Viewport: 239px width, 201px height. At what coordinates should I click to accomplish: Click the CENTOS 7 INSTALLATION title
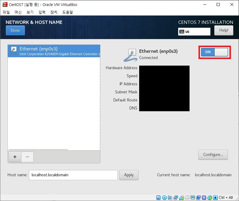tap(206, 22)
